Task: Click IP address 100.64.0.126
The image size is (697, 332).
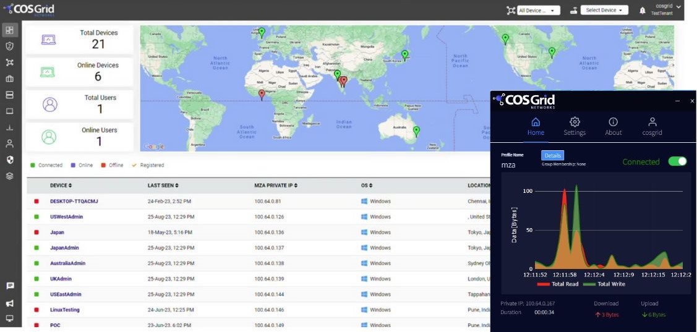Action: coord(269,217)
